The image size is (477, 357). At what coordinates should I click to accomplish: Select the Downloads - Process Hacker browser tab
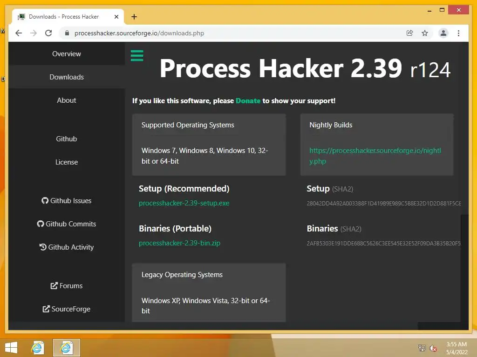pos(68,17)
